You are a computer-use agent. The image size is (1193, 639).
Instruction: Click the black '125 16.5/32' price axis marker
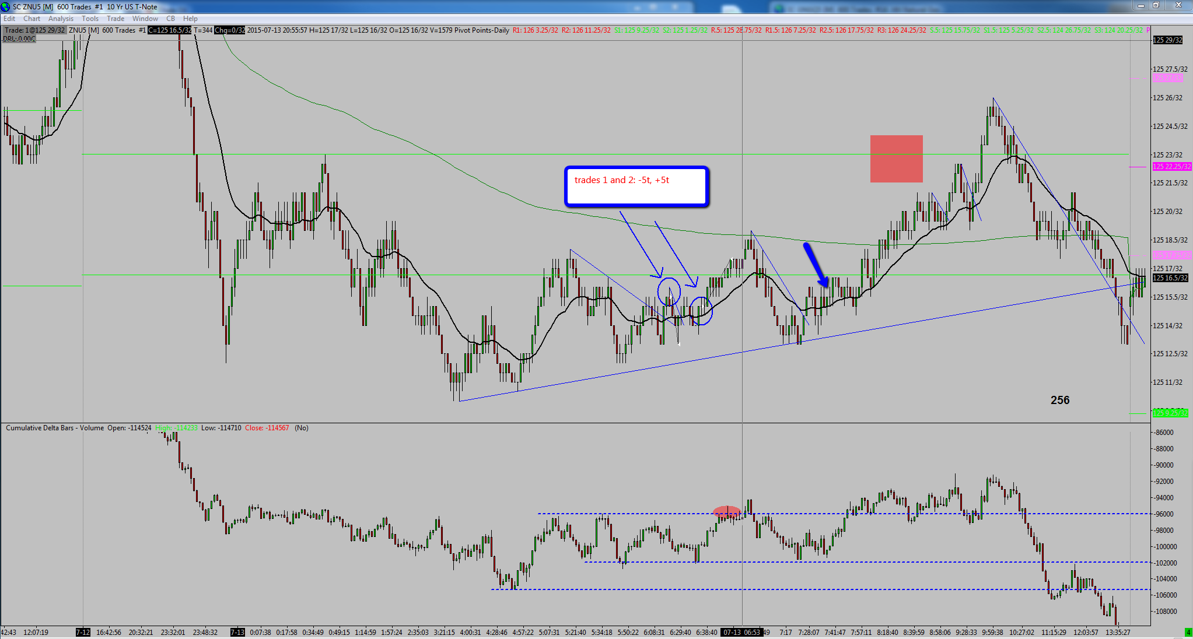point(1170,278)
